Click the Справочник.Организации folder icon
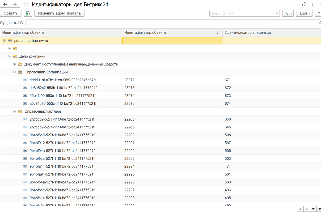Image resolution: width=321 pixels, height=213 pixels. [x=20, y=72]
